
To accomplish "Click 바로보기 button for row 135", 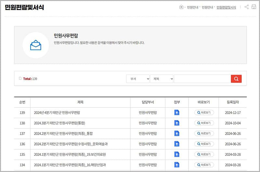I will click(204, 154).
